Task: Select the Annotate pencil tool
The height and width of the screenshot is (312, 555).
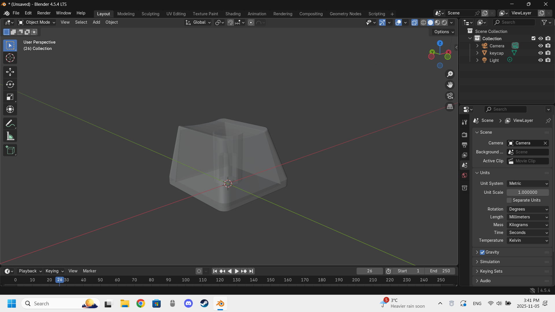Action: pyautogui.click(x=10, y=124)
